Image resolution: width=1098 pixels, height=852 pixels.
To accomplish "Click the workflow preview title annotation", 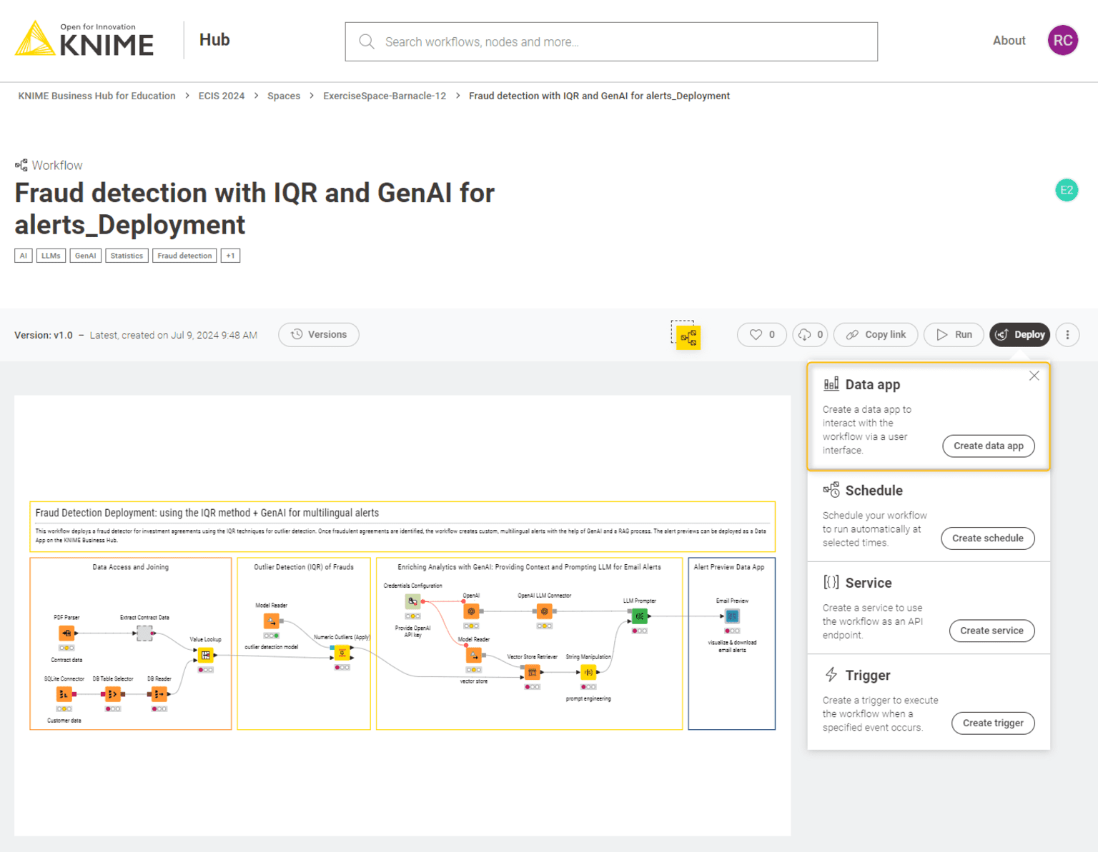I will click(x=402, y=526).
